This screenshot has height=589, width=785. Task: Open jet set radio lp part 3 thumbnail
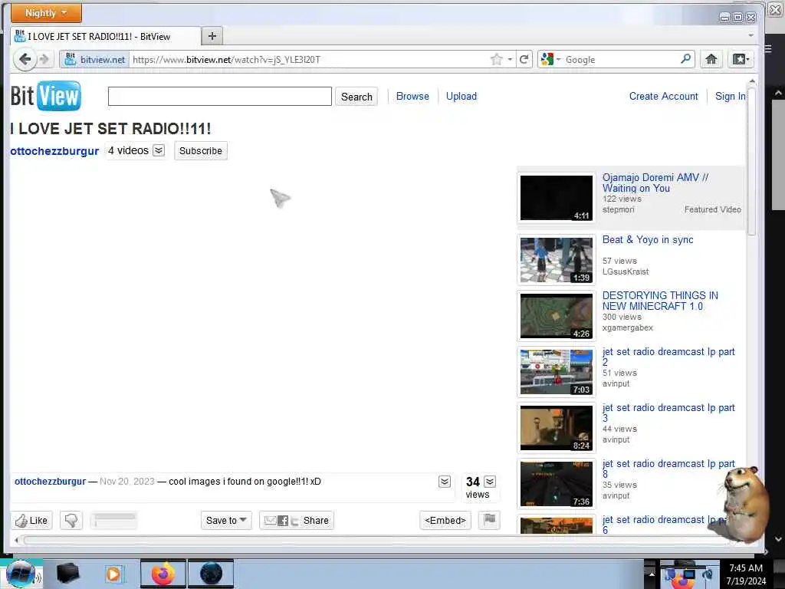[557, 428]
